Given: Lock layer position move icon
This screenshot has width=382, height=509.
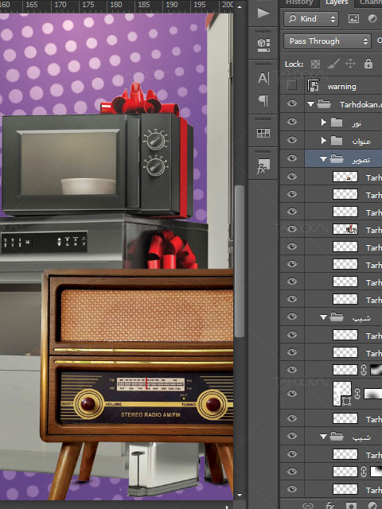Looking at the screenshot, I should 350,64.
